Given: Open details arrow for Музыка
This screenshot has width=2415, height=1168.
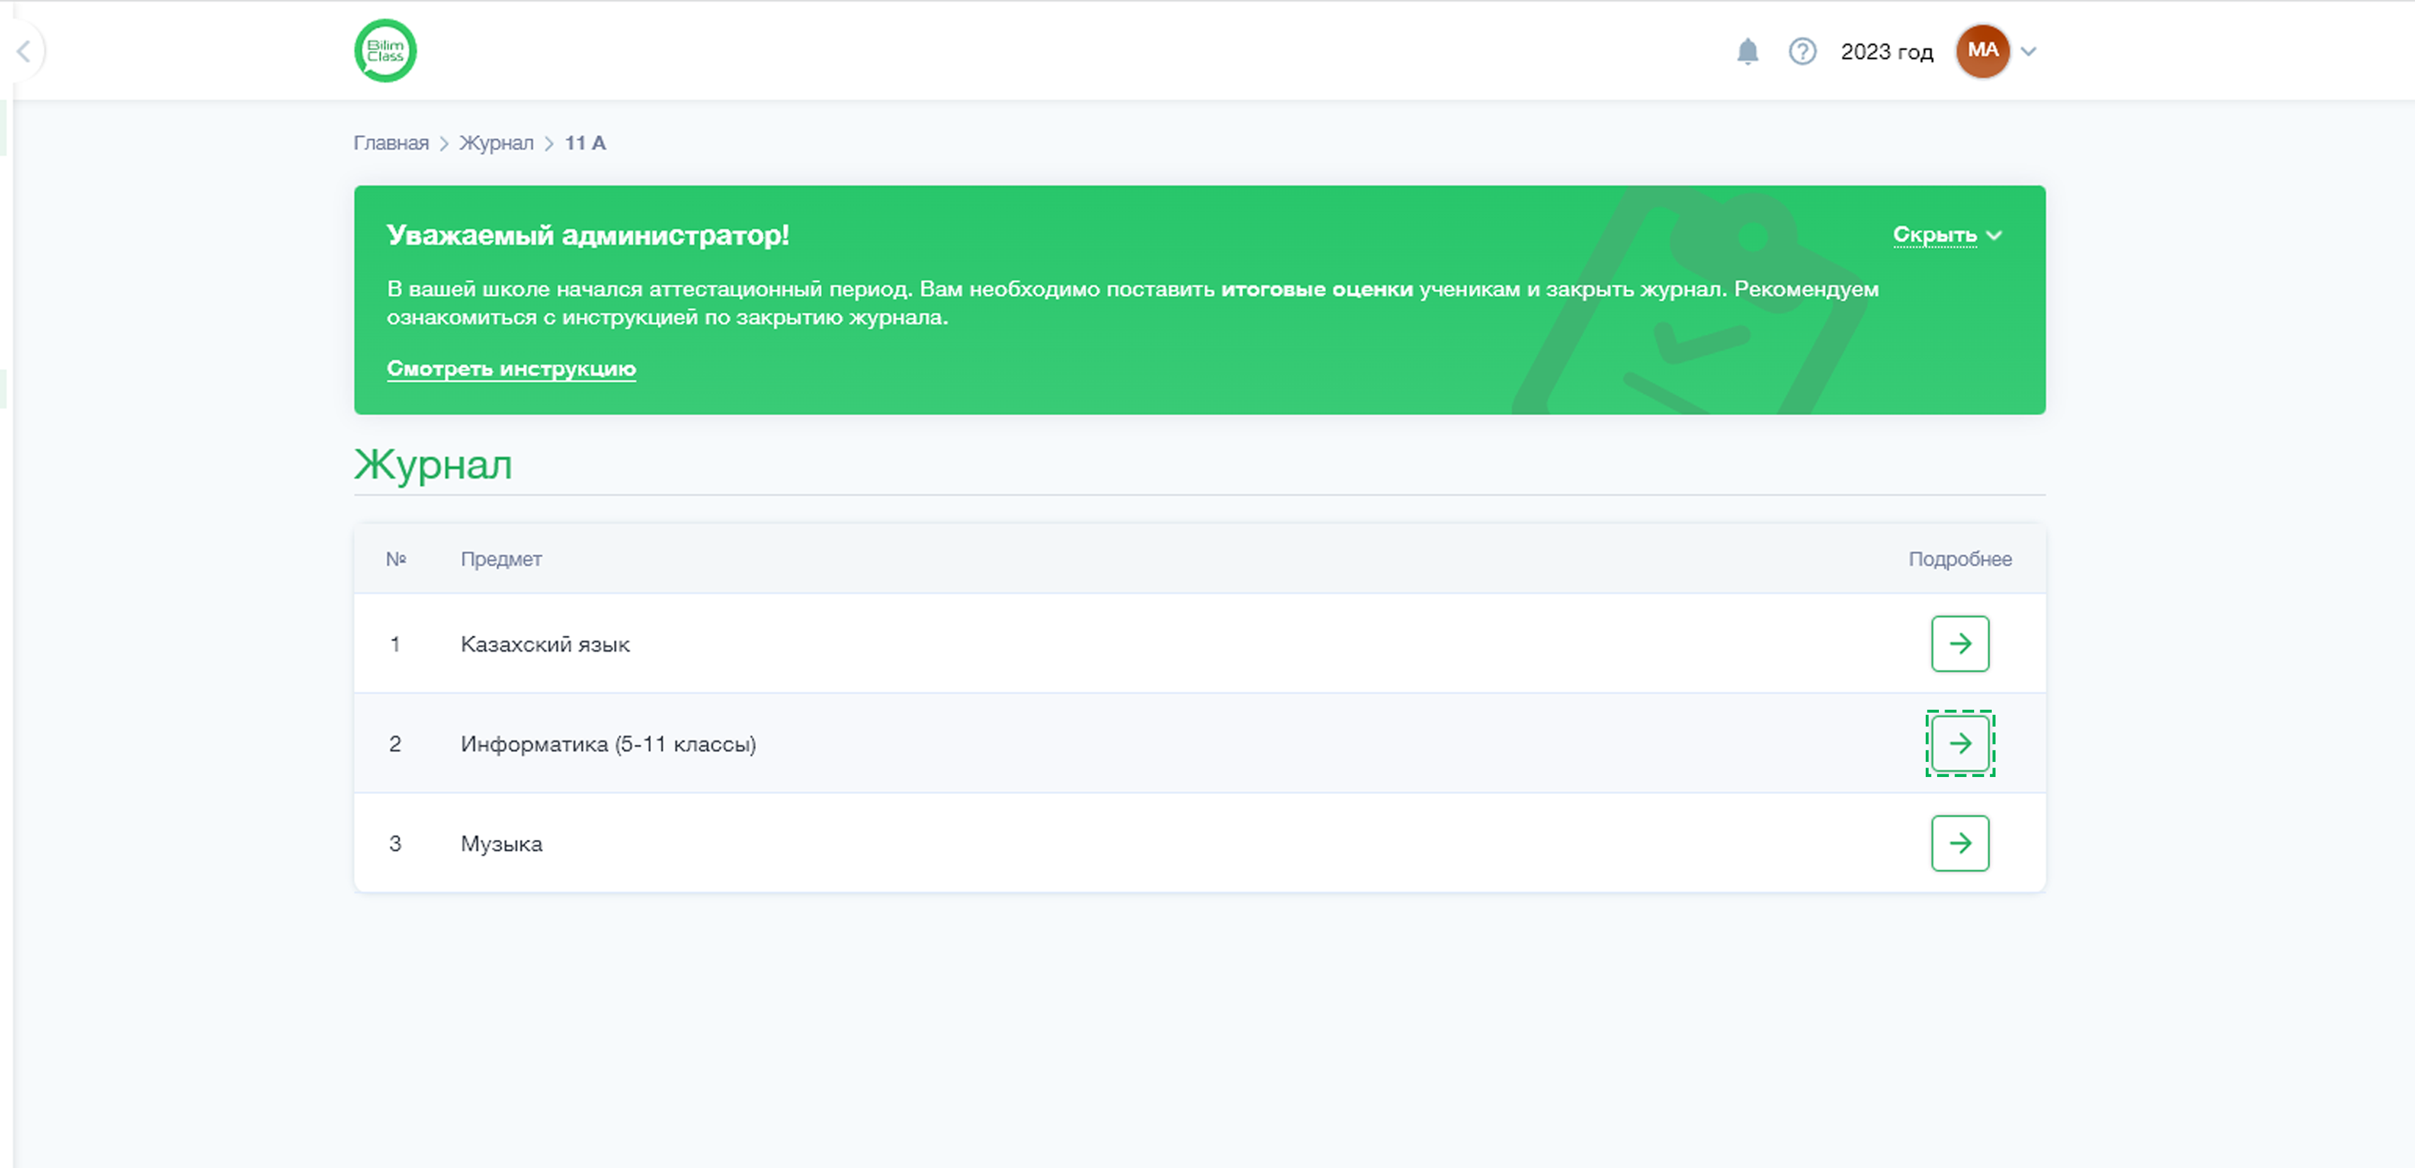Looking at the screenshot, I should tap(1960, 843).
